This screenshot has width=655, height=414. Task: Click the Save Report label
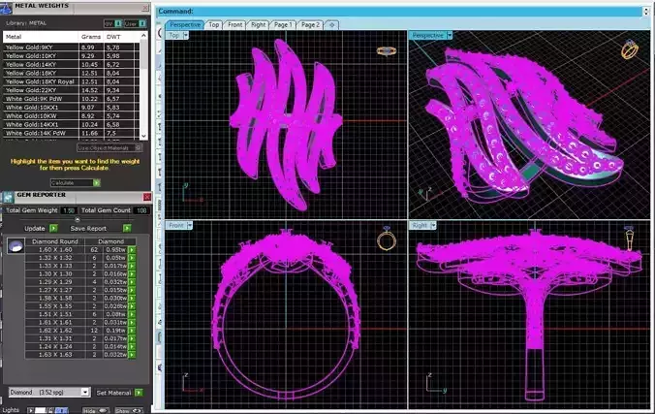point(88,228)
